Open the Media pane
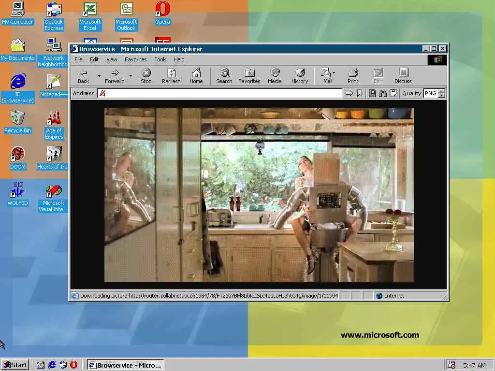 pyautogui.click(x=275, y=76)
